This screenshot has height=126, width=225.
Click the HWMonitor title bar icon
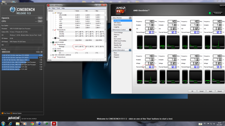pyautogui.click(x=48, y=5)
